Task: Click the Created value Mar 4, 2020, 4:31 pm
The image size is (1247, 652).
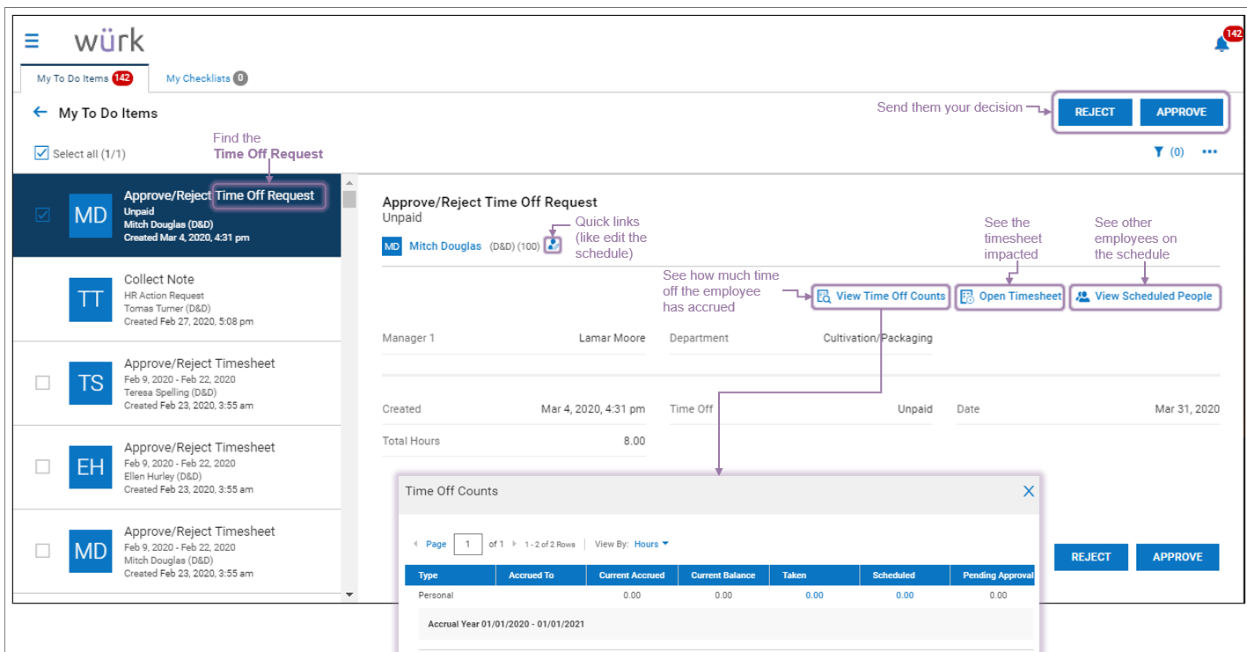Action: (592, 409)
